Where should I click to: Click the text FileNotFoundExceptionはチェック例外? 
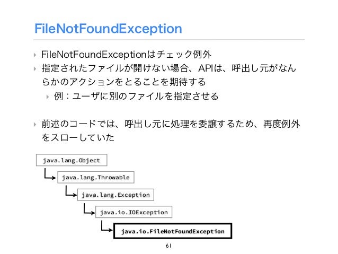[x=126, y=55]
